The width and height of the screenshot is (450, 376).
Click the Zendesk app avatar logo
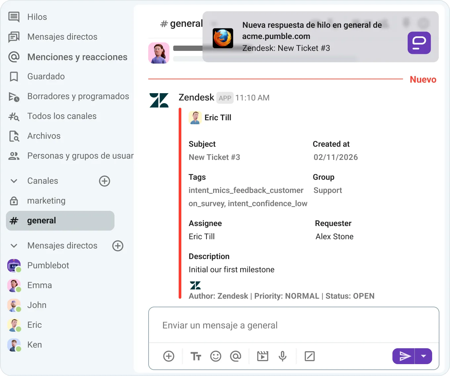point(159,100)
